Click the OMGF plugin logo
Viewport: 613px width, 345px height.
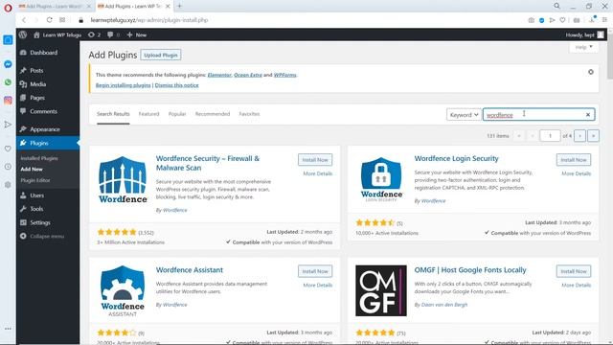pyautogui.click(x=381, y=290)
